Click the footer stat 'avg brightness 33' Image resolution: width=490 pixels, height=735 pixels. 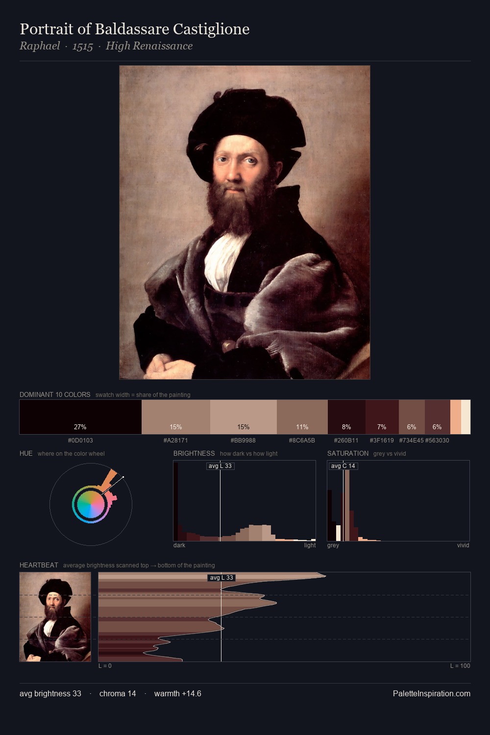click(x=50, y=693)
